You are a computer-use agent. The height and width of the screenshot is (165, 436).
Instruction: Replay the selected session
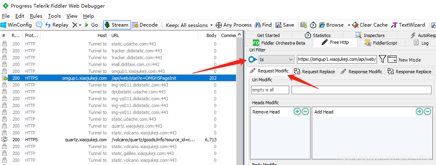pyautogui.click(x=56, y=25)
